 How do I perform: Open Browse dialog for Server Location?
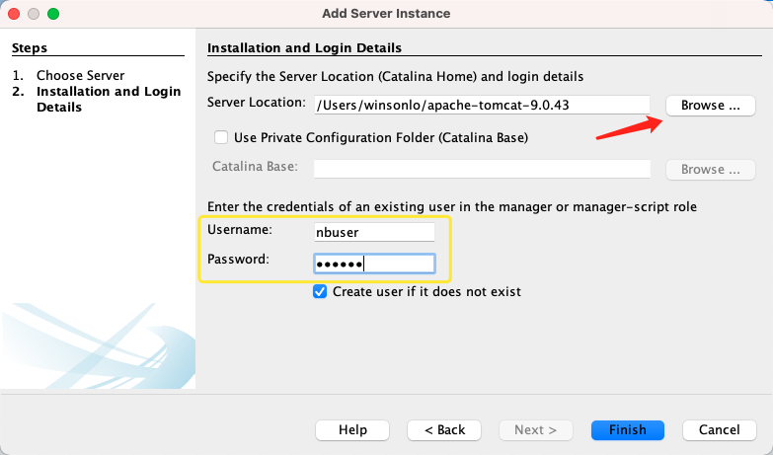point(711,106)
